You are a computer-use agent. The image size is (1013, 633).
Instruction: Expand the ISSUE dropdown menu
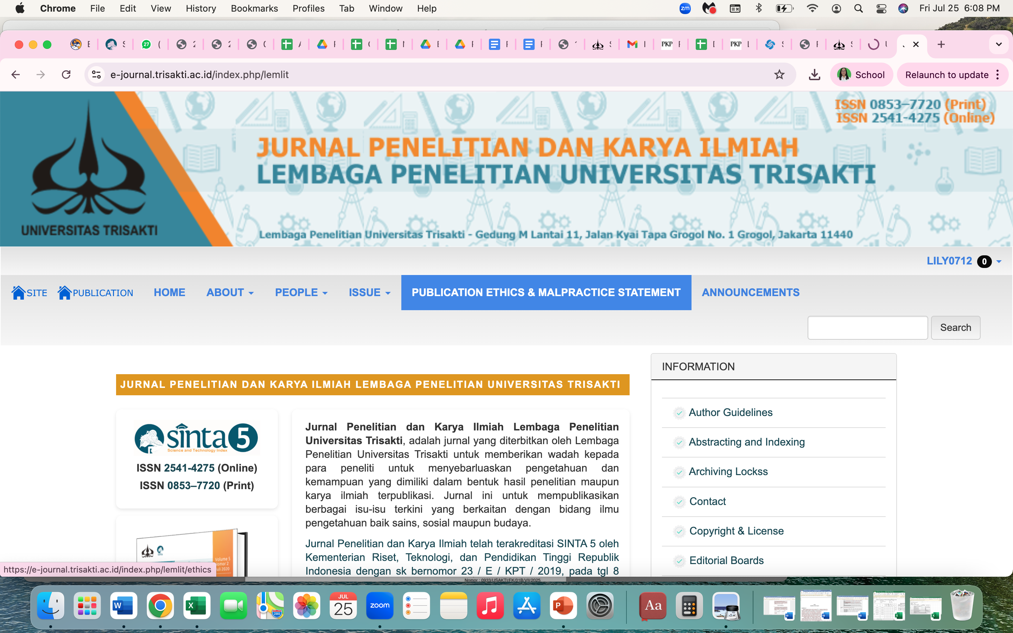370,292
